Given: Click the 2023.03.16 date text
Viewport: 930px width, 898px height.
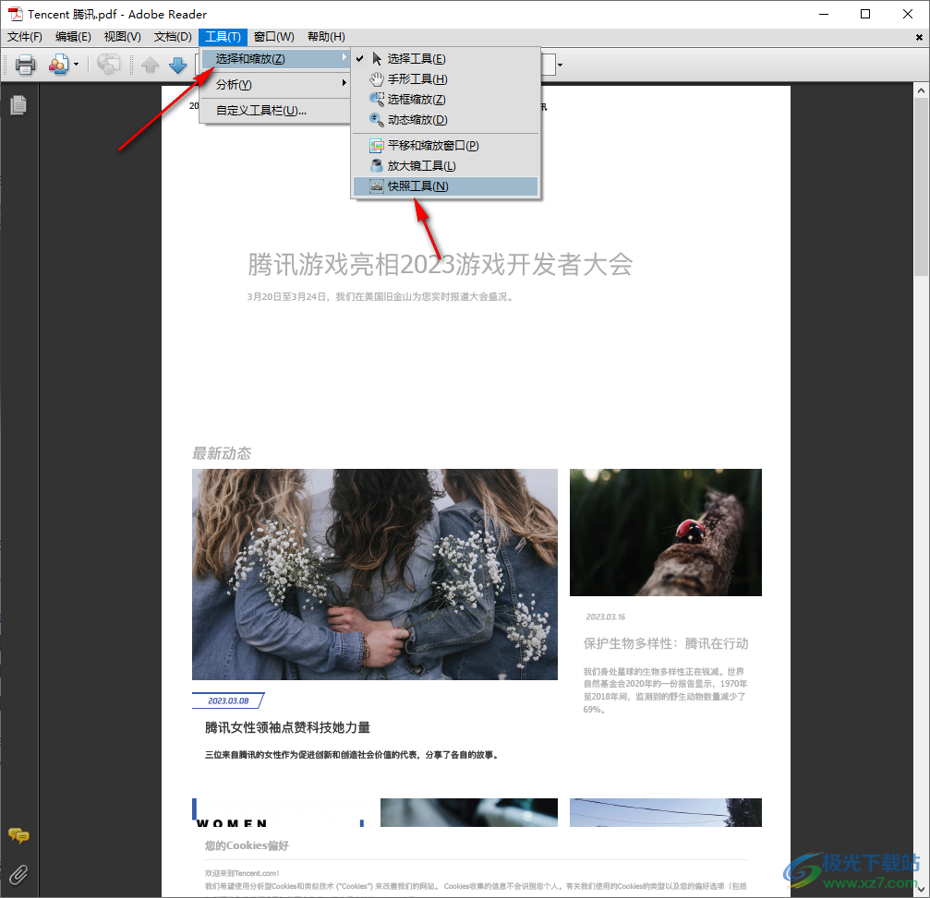Looking at the screenshot, I should pos(606,617).
